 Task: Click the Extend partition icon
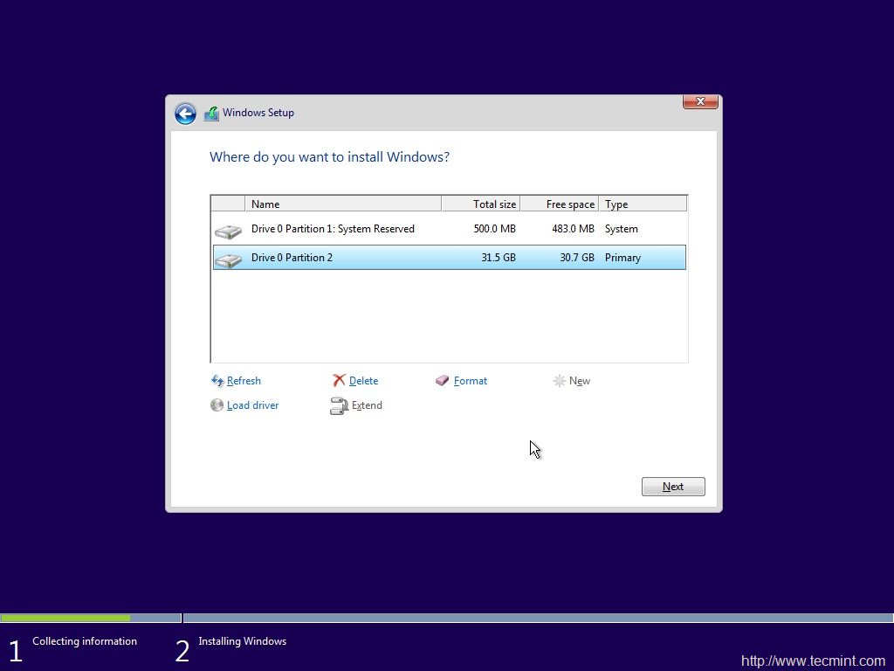340,405
